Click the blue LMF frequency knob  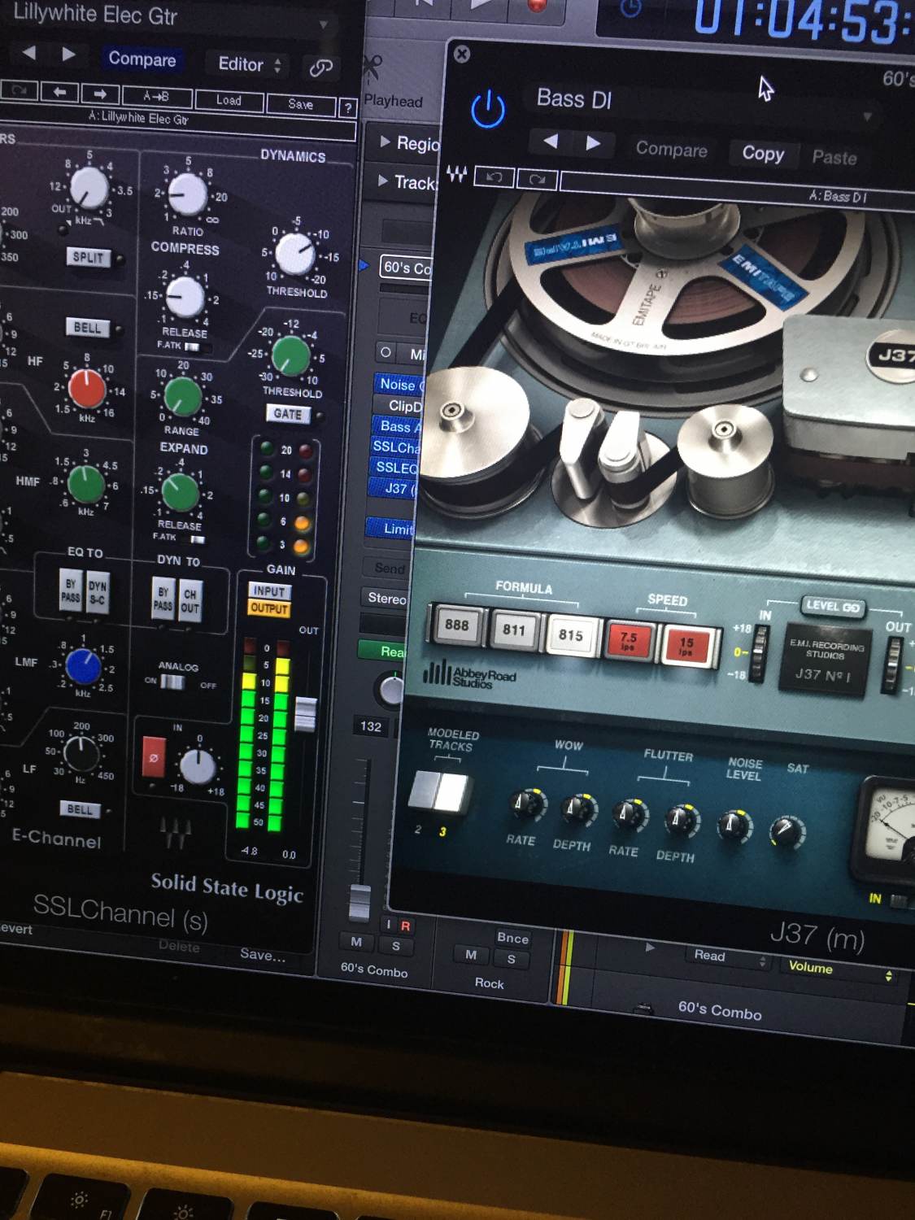point(84,665)
